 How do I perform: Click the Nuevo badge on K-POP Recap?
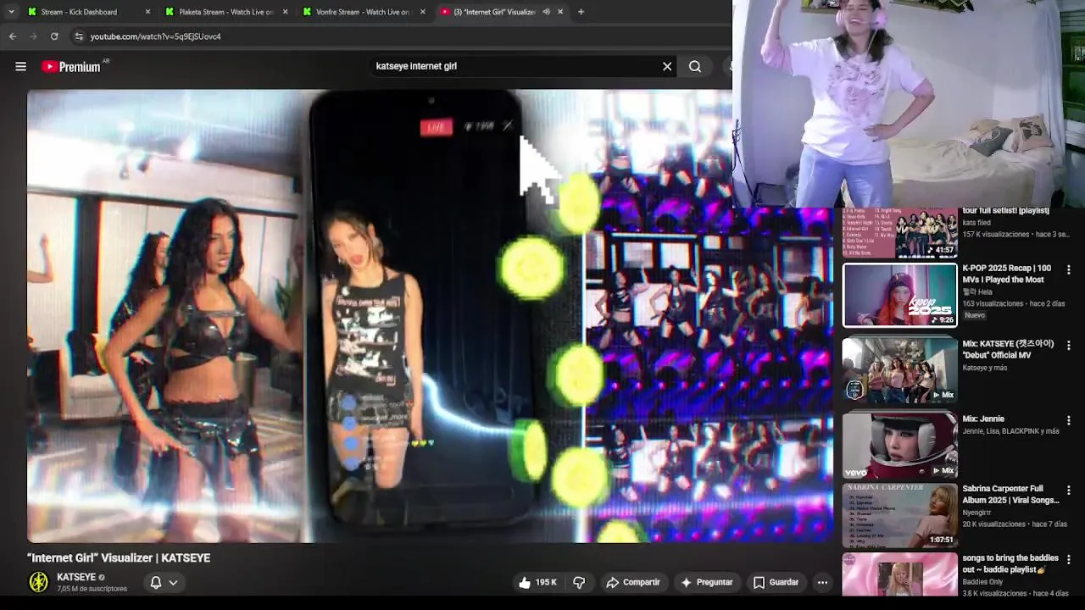point(975,315)
